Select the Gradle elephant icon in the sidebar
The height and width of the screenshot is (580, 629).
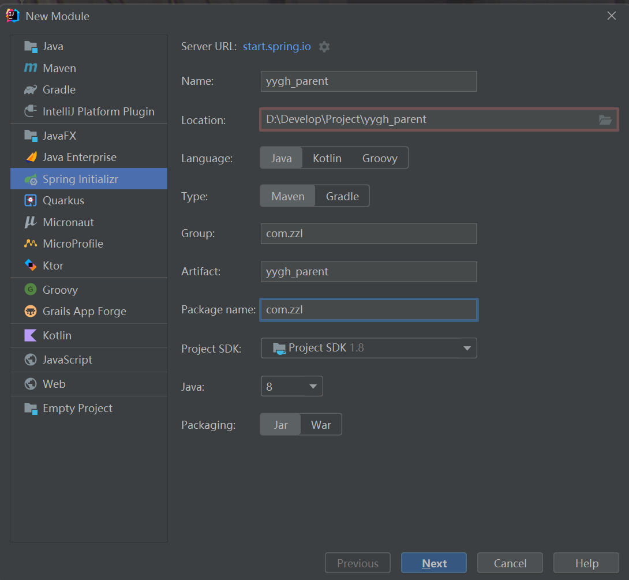click(31, 89)
